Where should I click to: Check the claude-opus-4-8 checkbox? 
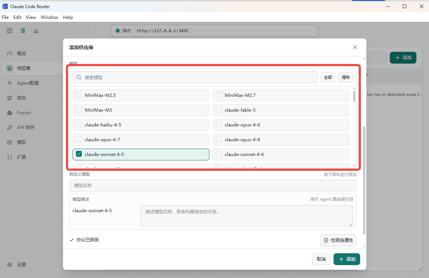(x=219, y=139)
